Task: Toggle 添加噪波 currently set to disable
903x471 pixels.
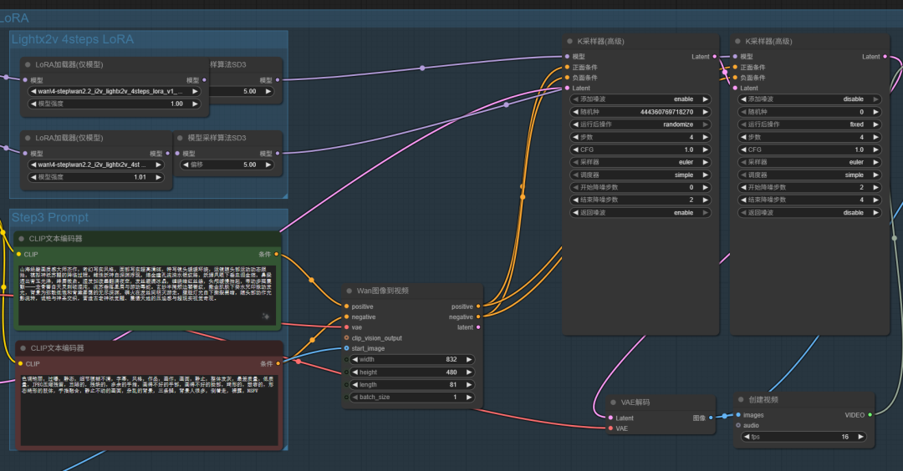Action: tap(809, 99)
